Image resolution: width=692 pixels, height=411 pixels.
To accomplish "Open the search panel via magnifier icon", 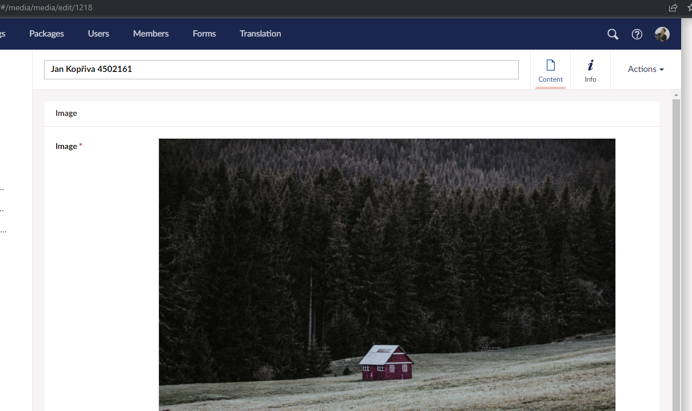I will [x=613, y=34].
